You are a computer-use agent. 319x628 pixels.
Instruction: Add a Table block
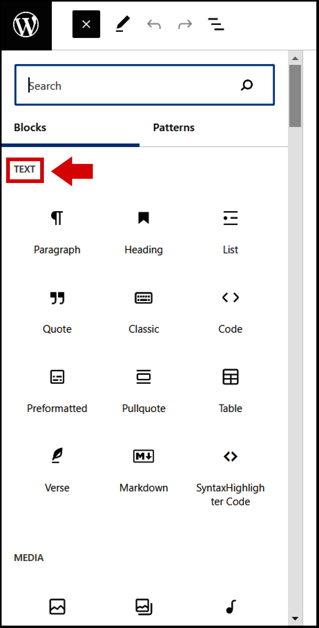pos(230,391)
